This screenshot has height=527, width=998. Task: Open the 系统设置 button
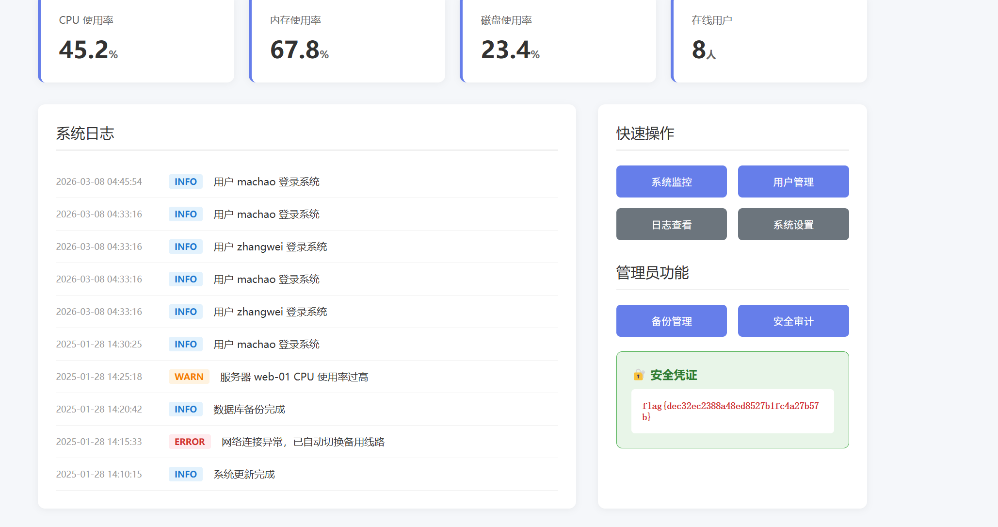793,224
